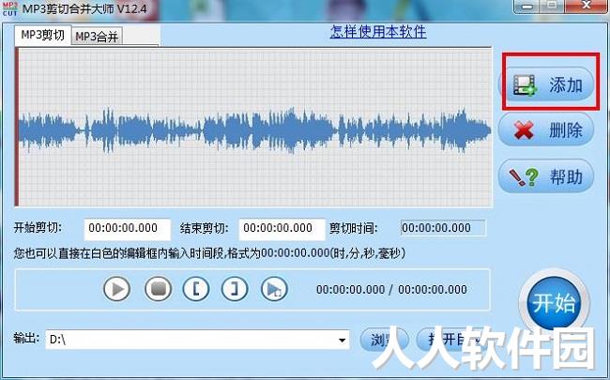Open the 怎样使用本软件 help link
Screen dimensions: 610x380
click(x=378, y=32)
